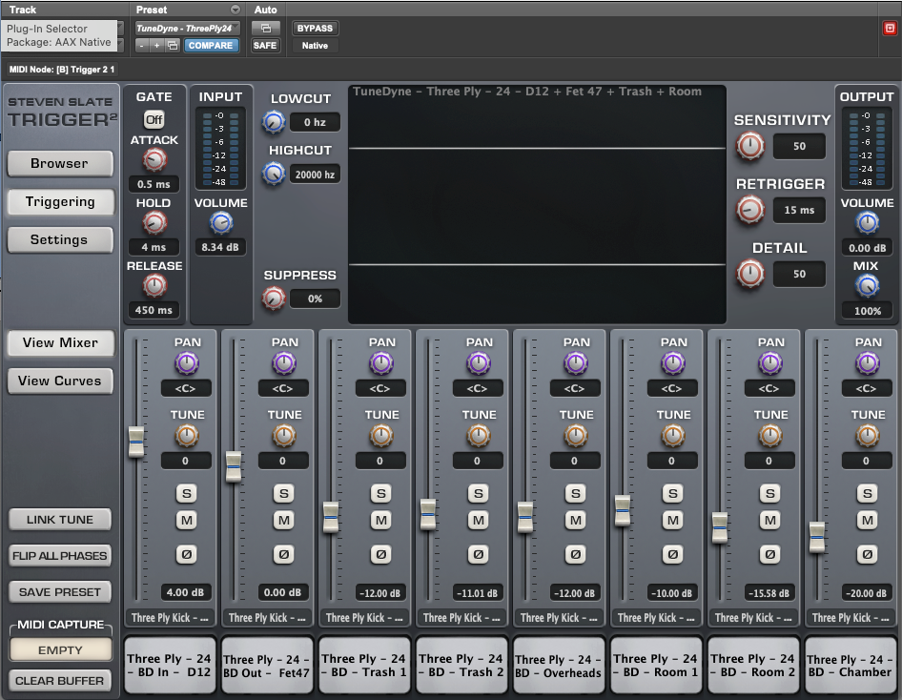Click the EMPTY MIDI capture slot
The image size is (902, 700).
point(60,649)
